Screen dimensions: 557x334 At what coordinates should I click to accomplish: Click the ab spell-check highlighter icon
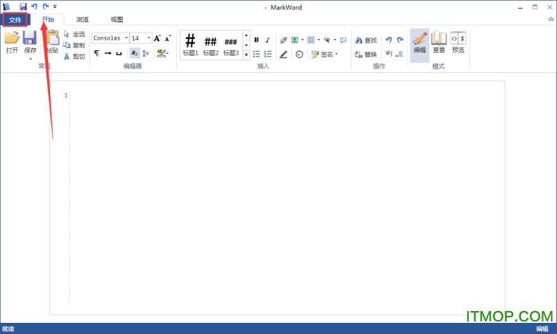click(x=162, y=54)
